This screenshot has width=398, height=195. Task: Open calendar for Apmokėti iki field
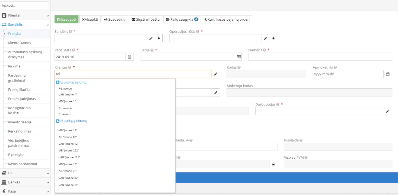pos(388,74)
